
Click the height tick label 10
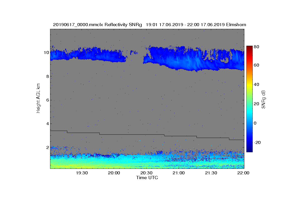pyautogui.click(x=46, y=53)
